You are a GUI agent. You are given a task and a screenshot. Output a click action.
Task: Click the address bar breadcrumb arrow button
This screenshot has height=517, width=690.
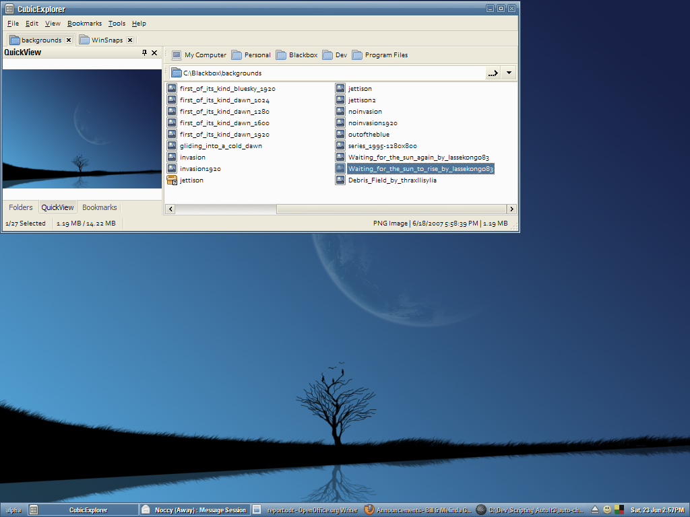click(x=493, y=73)
